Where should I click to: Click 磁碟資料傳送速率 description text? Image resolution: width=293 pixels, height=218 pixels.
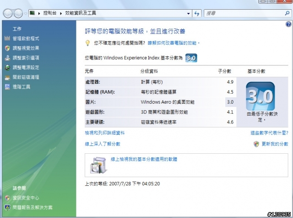[x=159, y=122]
